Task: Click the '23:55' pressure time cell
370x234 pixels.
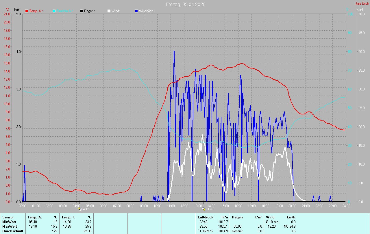Action: [203, 226]
